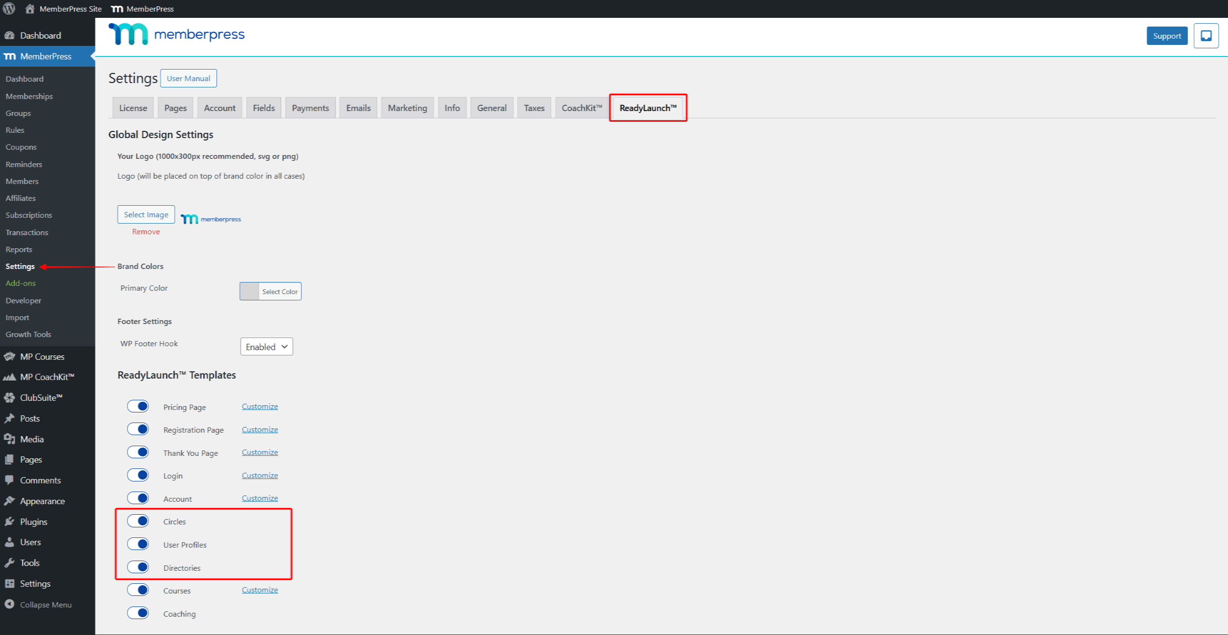Viewport: 1228px width, 635px height.
Task: Toggle the Registration Page template switch
Action: point(138,429)
